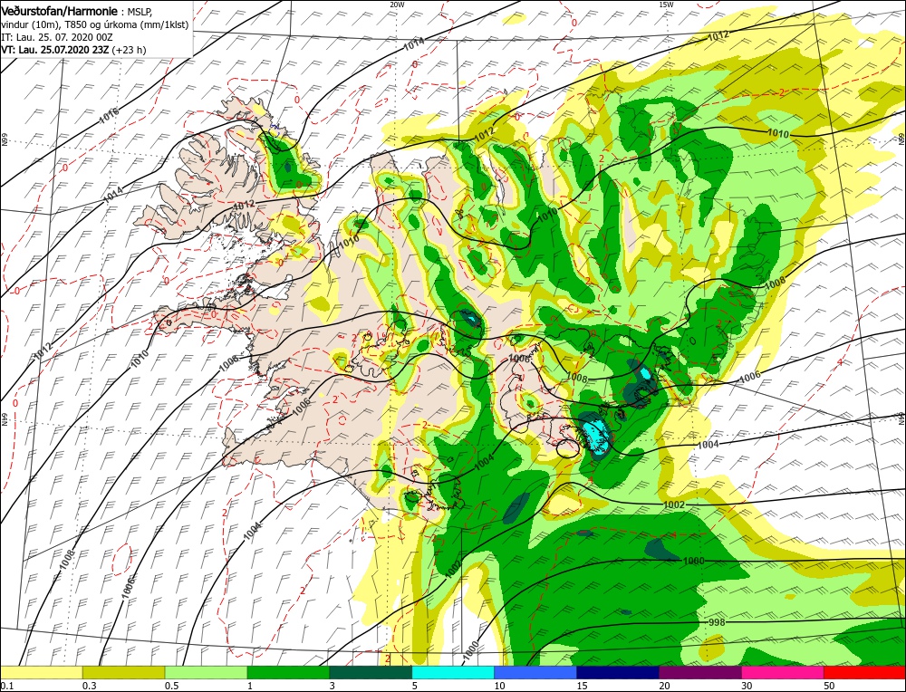Click the "20W" longitude label
The width and height of the screenshot is (906, 692).
coord(397,4)
